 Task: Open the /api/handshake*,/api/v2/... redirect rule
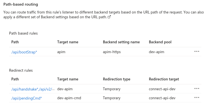(33, 89)
